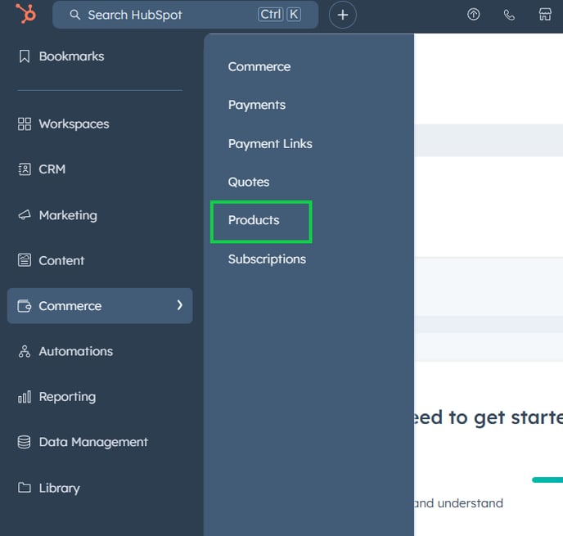Screen dimensions: 563x536
Task: Click the teal progress bar
Action: tap(547, 480)
